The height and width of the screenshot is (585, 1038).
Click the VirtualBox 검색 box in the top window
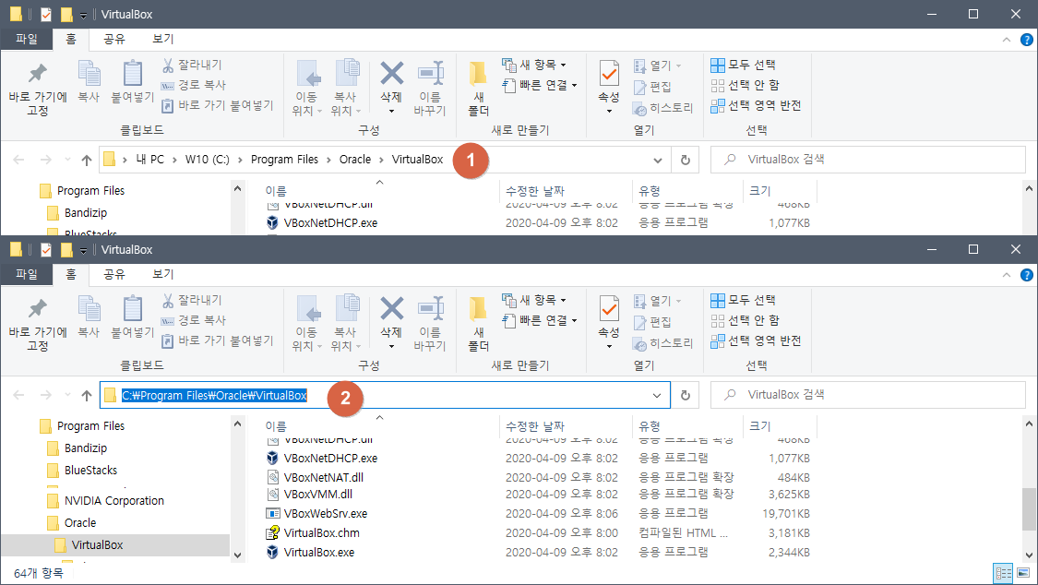tap(868, 160)
